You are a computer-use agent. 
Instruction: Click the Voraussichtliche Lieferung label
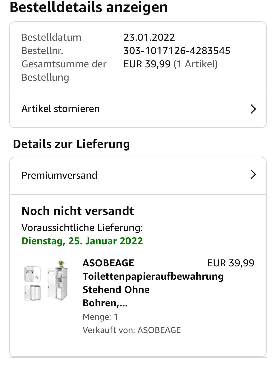tap(82, 228)
